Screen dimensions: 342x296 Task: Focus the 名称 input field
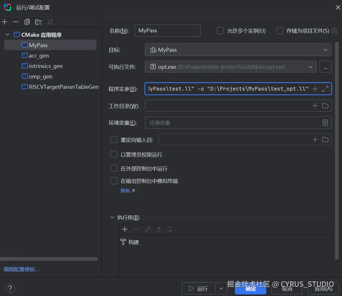point(168,31)
